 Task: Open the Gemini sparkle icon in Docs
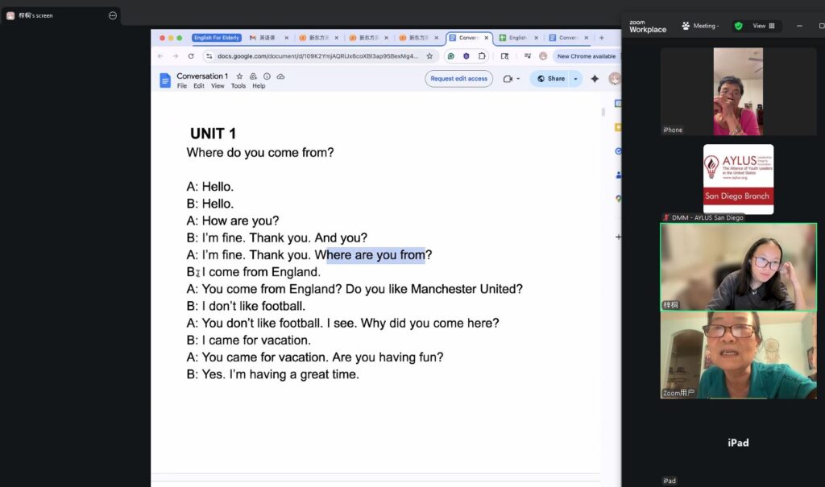[x=595, y=79]
